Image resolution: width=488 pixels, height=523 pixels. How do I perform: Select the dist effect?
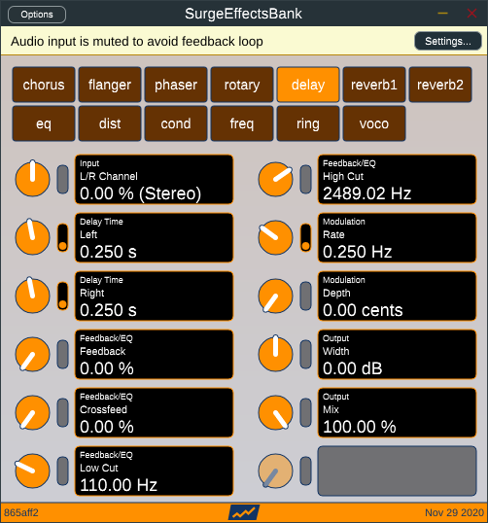(x=110, y=123)
